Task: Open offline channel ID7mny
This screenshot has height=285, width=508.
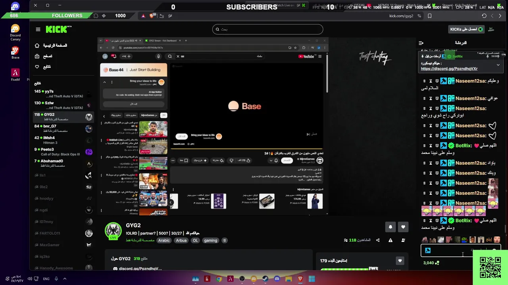Action: click(x=63, y=222)
